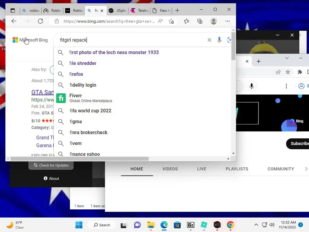Select YouTube channel HOME tab

click(137, 169)
